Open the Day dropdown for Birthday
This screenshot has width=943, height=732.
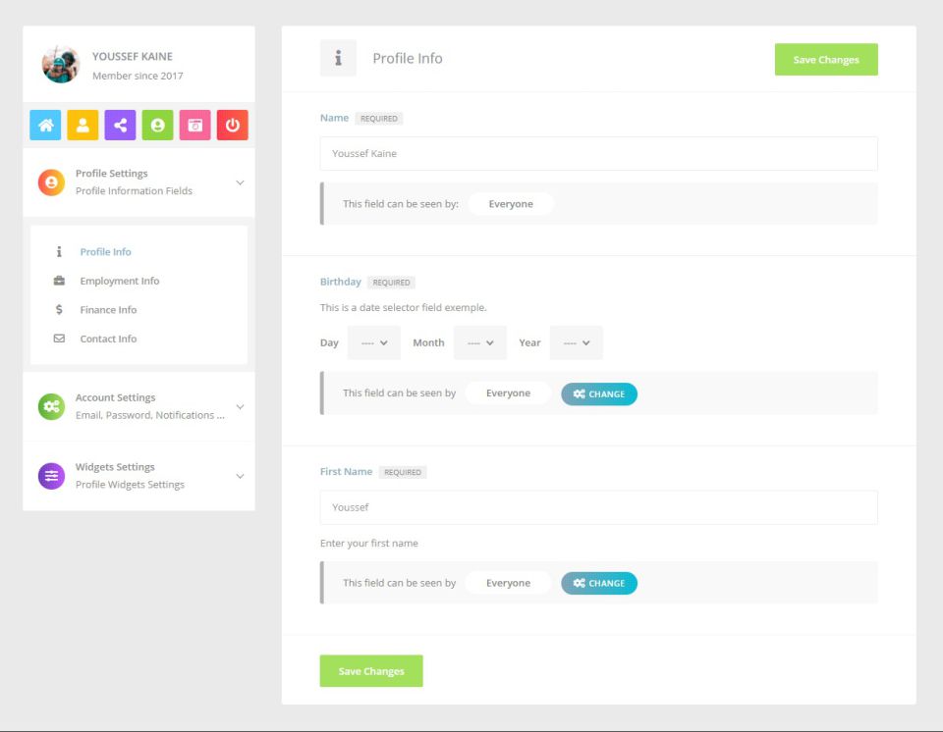click(x=374, y=342)
